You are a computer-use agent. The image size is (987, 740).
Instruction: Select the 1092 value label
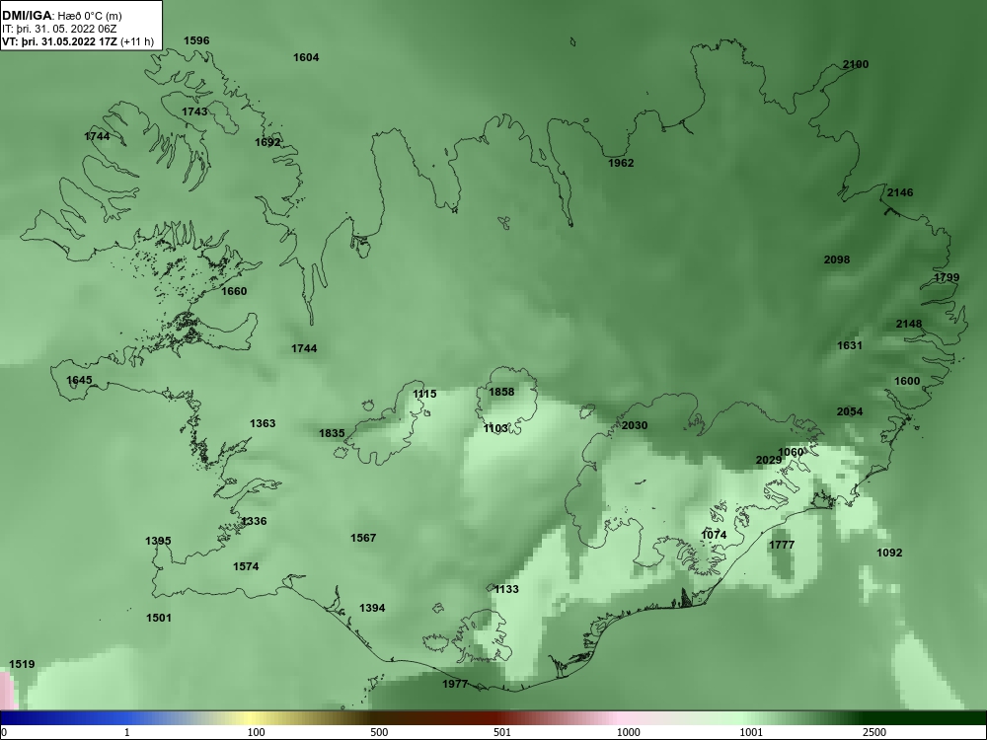pyautogui.click(x=889, y=553)
